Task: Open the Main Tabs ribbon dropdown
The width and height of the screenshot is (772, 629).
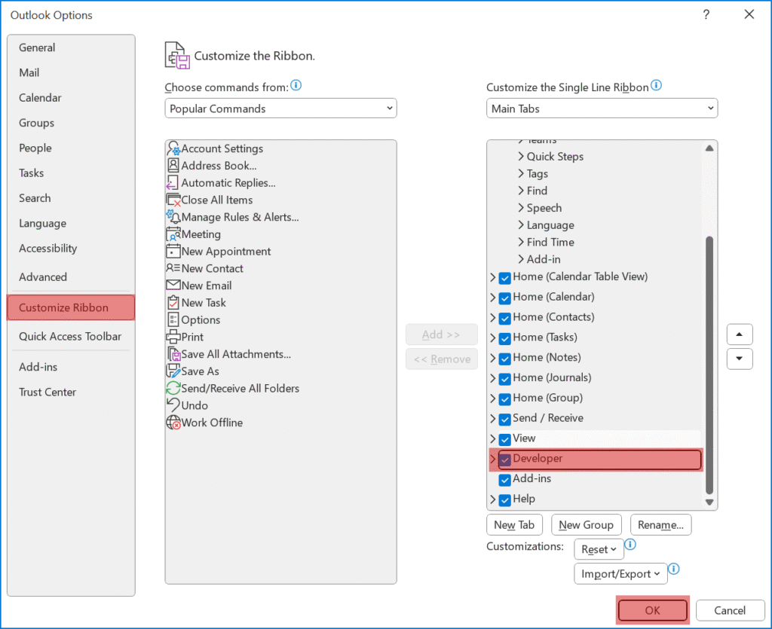Action: [602, 108]
